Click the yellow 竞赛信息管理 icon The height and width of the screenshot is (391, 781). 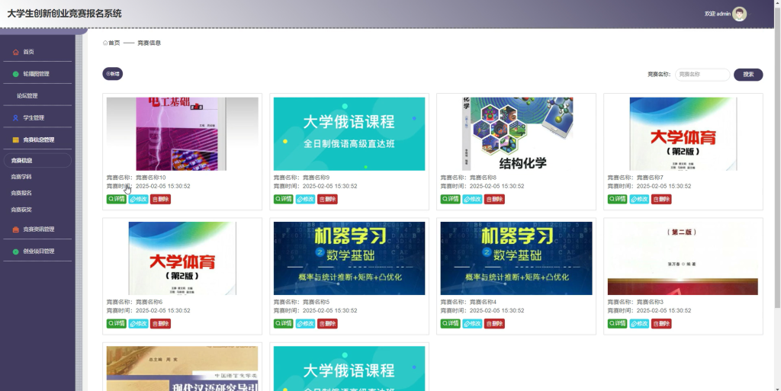point(15,139)
